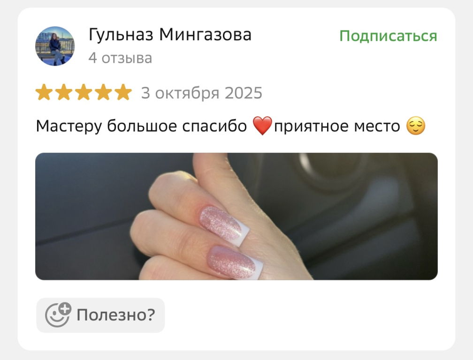Click the fifth gold rating star

[123, 92]
